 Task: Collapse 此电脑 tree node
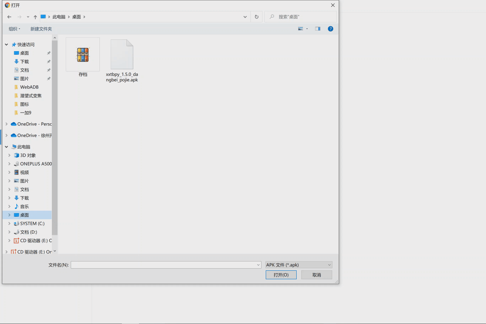(x=6, y=147)
